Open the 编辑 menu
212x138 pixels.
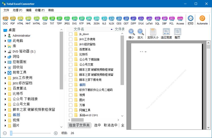[x=29, y=10]
